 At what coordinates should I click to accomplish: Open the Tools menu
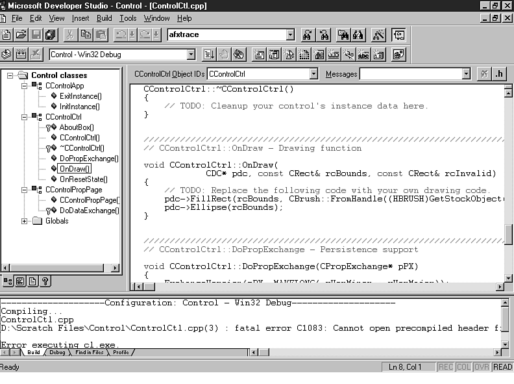[127, 18]
